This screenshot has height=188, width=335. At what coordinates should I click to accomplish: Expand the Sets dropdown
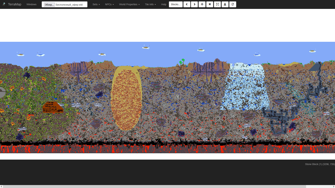coord(96,4)
